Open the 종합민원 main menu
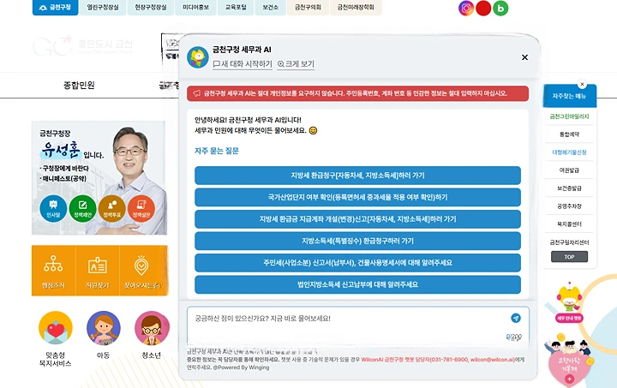The height and width of the screenshot is (388, 617). tap(79, 85)
